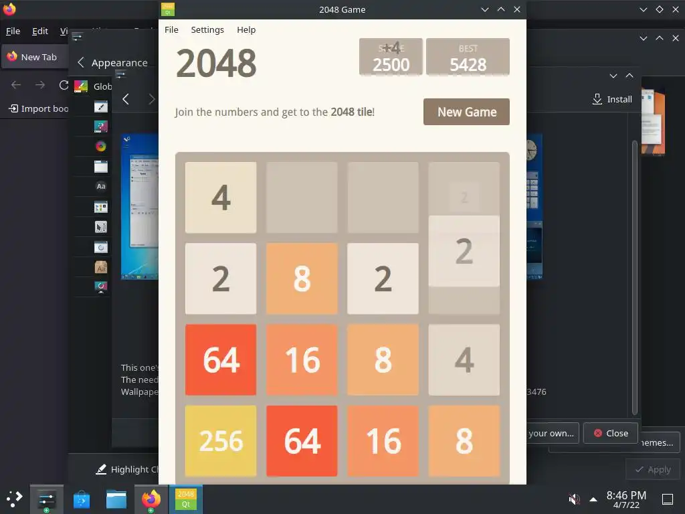Viewport: 685px width, 514px height.
Task: Click Import bookmarks in Firefox toolbar
Action: 38,108
